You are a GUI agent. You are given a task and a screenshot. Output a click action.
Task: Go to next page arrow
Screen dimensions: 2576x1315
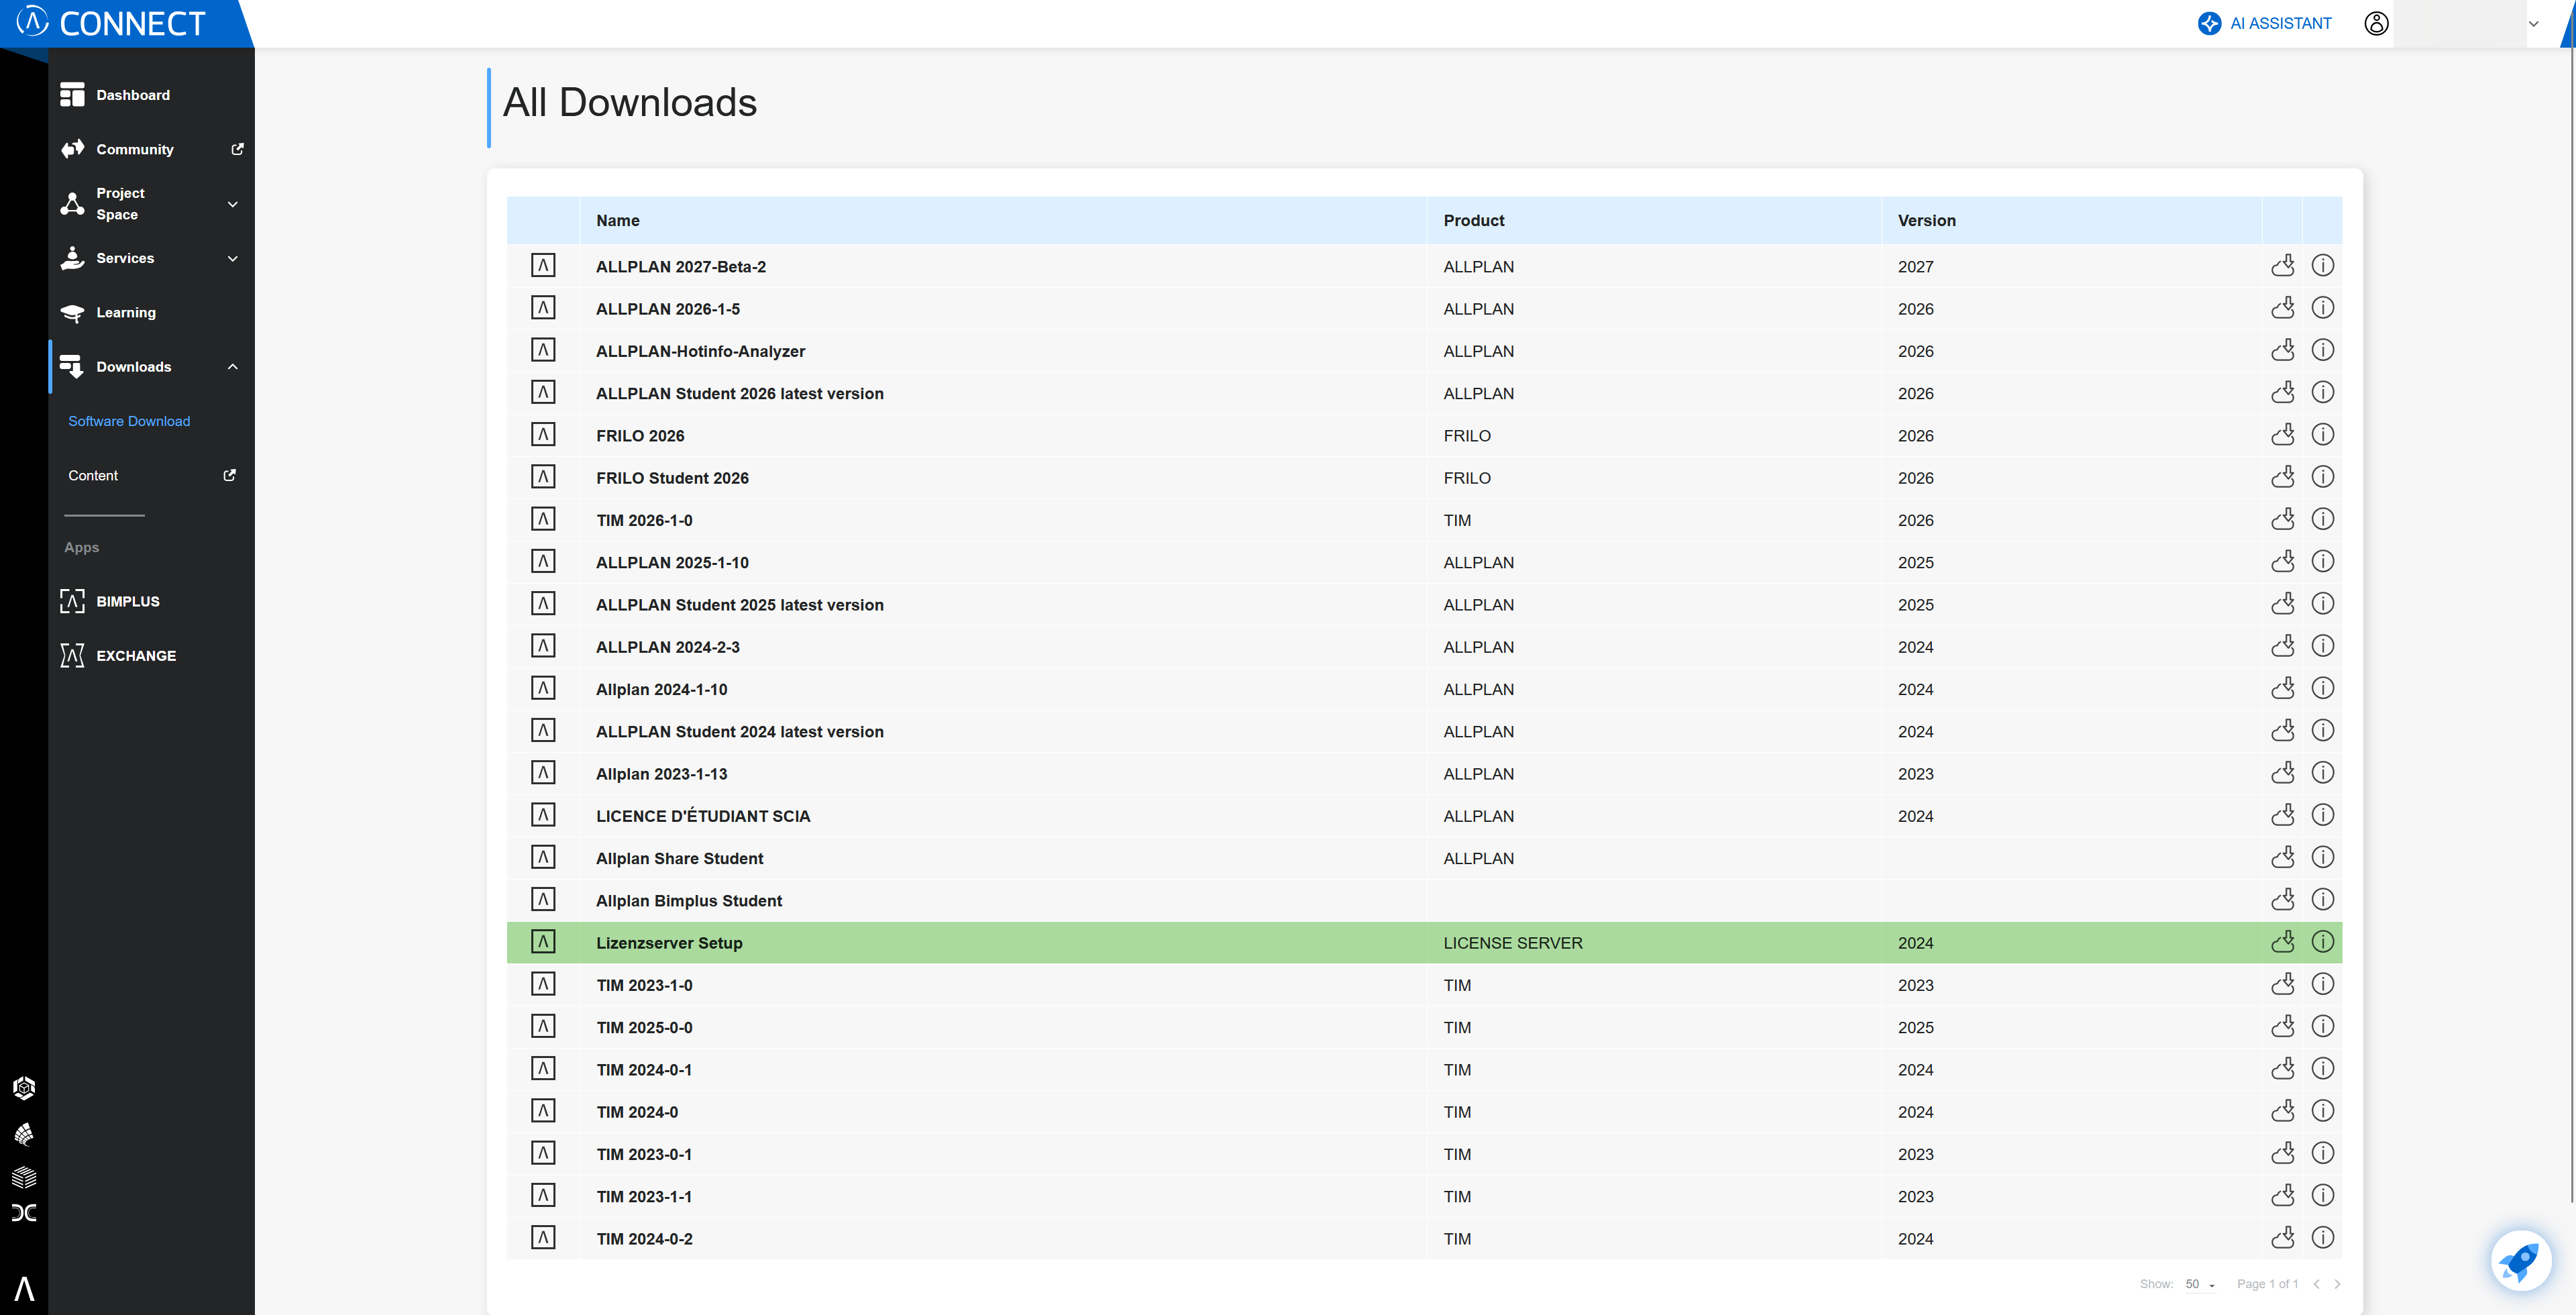pyautogui.click(x=2337, y=1284)
